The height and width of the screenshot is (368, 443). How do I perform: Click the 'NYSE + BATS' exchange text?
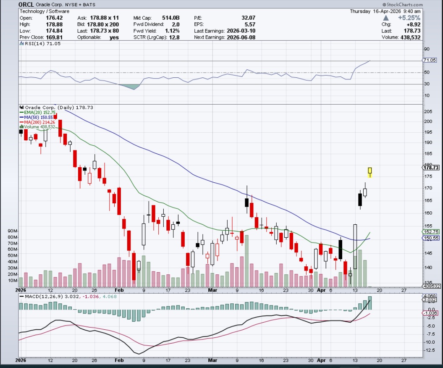pos(80,5)
